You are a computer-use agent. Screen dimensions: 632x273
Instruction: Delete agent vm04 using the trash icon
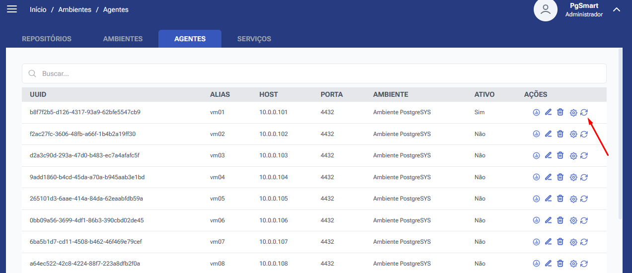coord(560,177)
